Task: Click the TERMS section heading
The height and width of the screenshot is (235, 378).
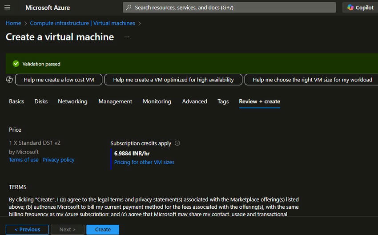Action: [18, 187]
